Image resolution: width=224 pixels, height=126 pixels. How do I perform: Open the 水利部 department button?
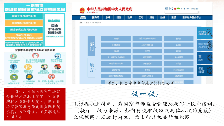coord(179,64)
